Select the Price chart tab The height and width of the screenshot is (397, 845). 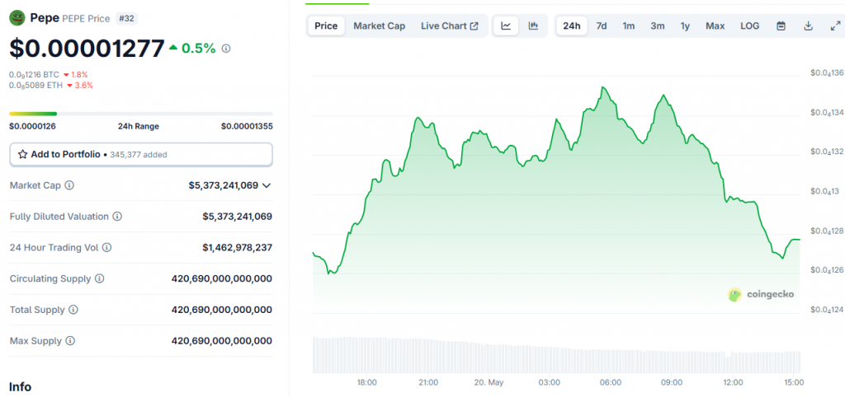(x=326, y=26)
